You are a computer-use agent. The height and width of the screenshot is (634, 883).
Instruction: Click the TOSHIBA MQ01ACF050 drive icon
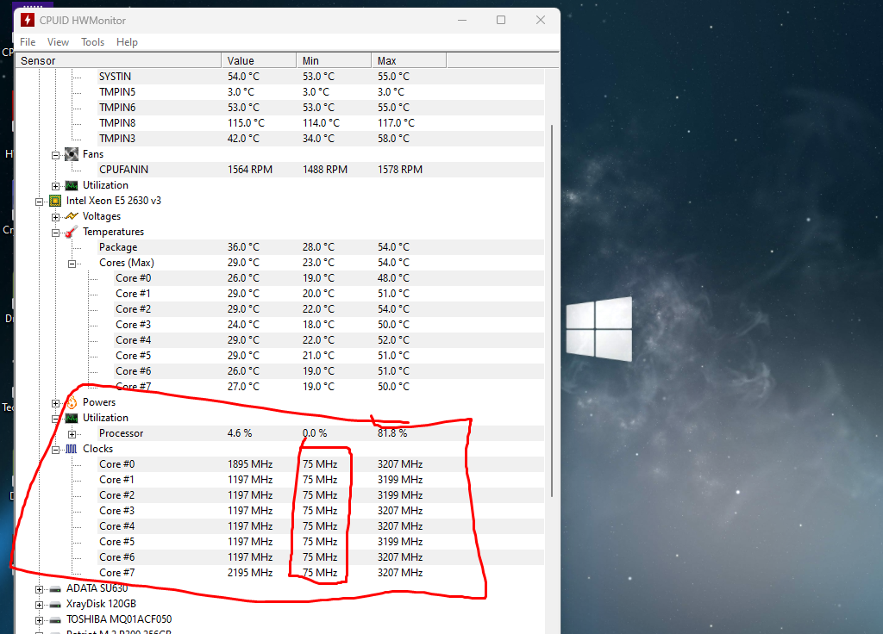55,620
